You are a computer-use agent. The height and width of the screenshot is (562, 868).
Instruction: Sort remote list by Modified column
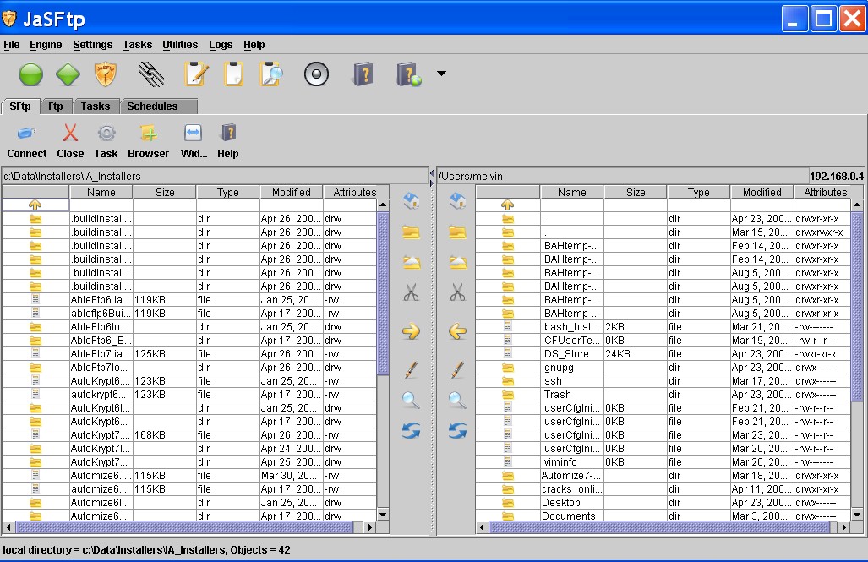coord(762,192)
